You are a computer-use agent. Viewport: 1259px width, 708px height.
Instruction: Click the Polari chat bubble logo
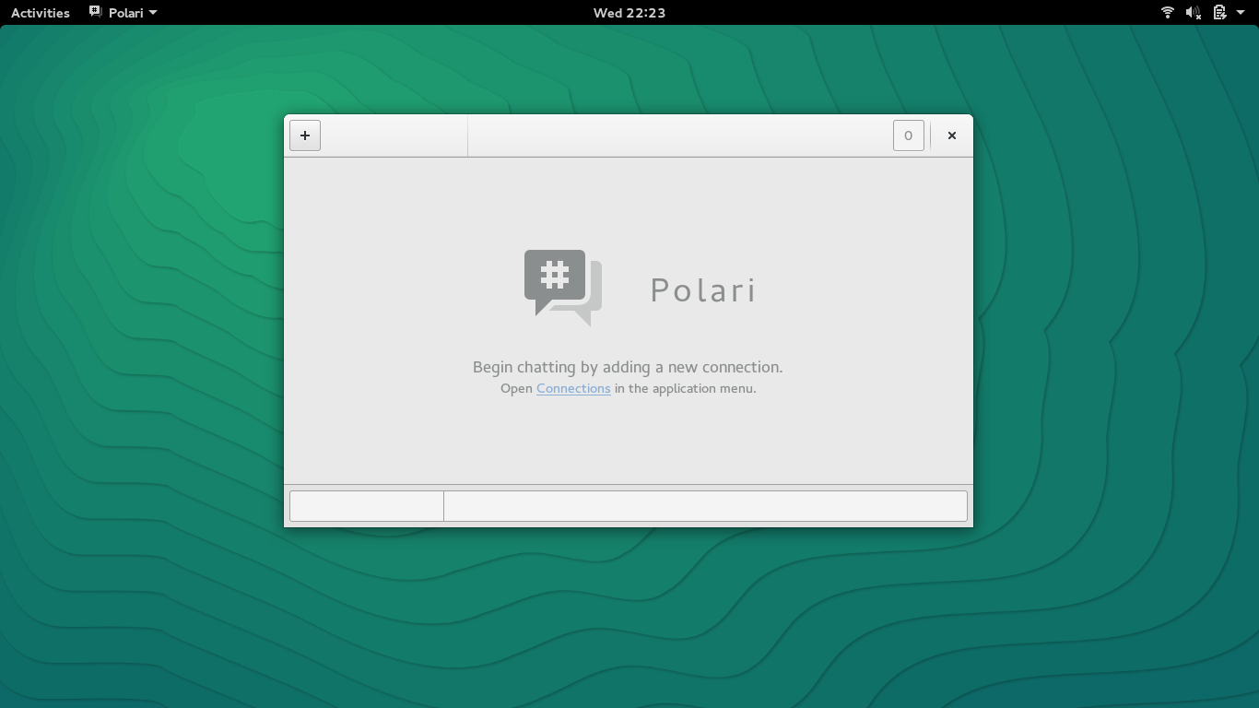click(x=563, y=288)
